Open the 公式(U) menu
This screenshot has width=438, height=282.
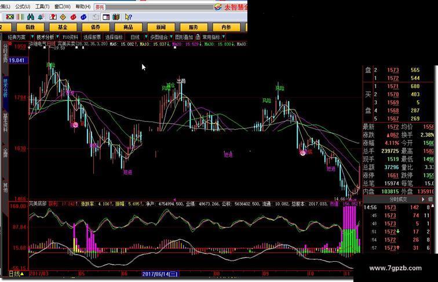tap(23, 6)
